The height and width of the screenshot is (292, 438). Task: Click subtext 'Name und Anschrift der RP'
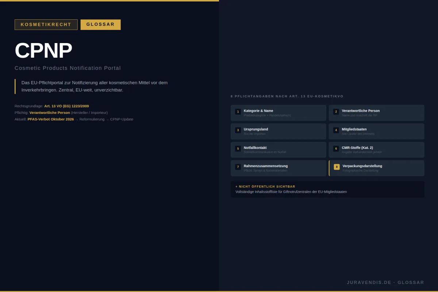coord(360,115)
